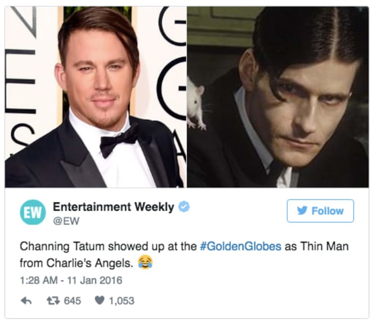The width and height of the screenshot is (373, 324).
Task: Click the tweet text about Channing Tatum
Action: 184,255
